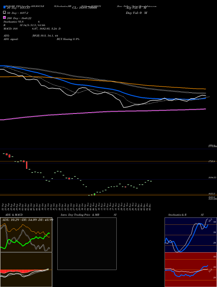The width and height of the screenshot is (217, 287).
Task: Open the MACD histogram chart panel
Action: click(26, 270)
